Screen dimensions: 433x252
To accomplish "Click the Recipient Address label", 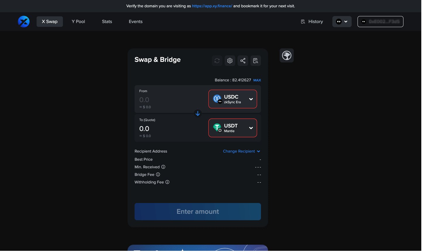I will 151,151.
